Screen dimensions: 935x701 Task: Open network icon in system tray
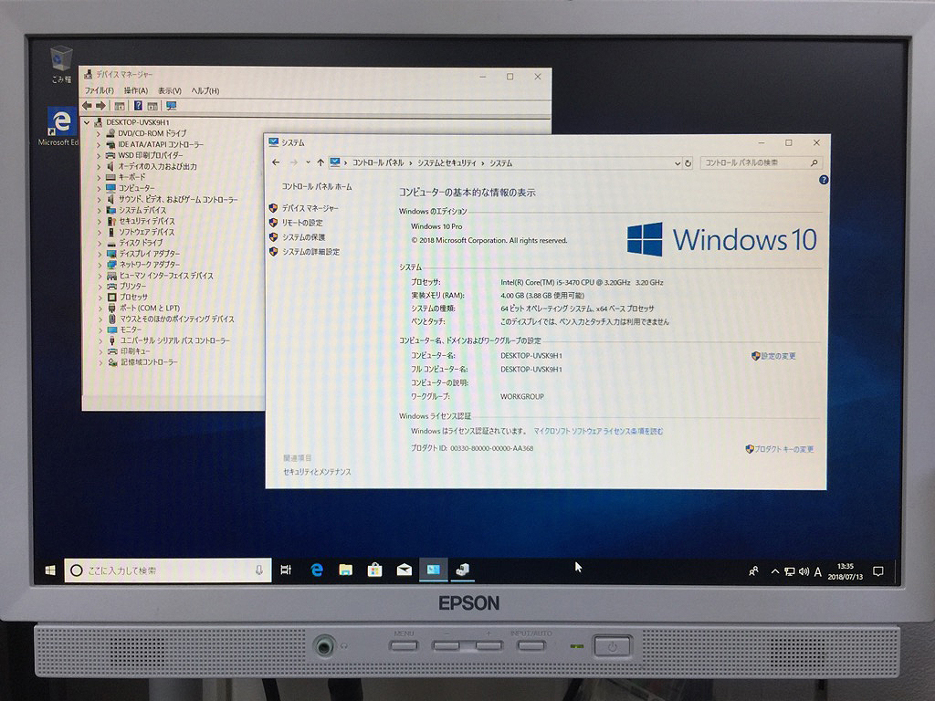pyautogui.click(x=790, y=571)
